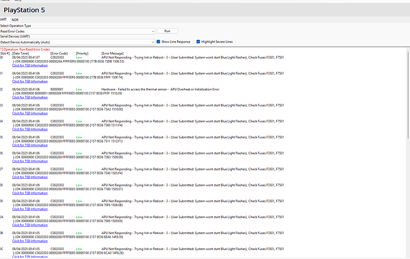Open TSB Information link for slot 01
Image resolution: width=410 pixels, height=259 pixels.
[30, 81]
